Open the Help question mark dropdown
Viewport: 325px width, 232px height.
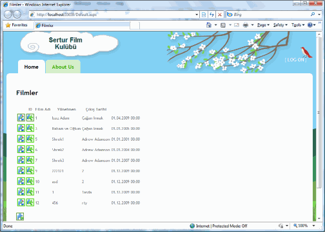(311, 25)
